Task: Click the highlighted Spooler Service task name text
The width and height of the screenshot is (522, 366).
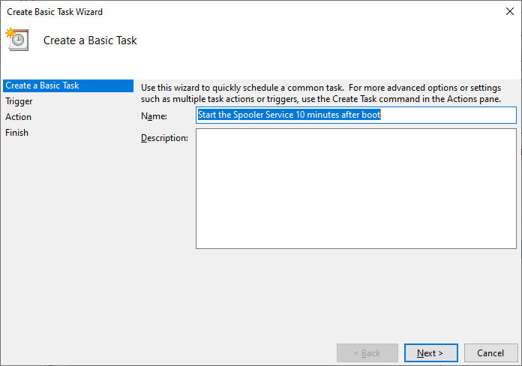Action: point(289,115)
